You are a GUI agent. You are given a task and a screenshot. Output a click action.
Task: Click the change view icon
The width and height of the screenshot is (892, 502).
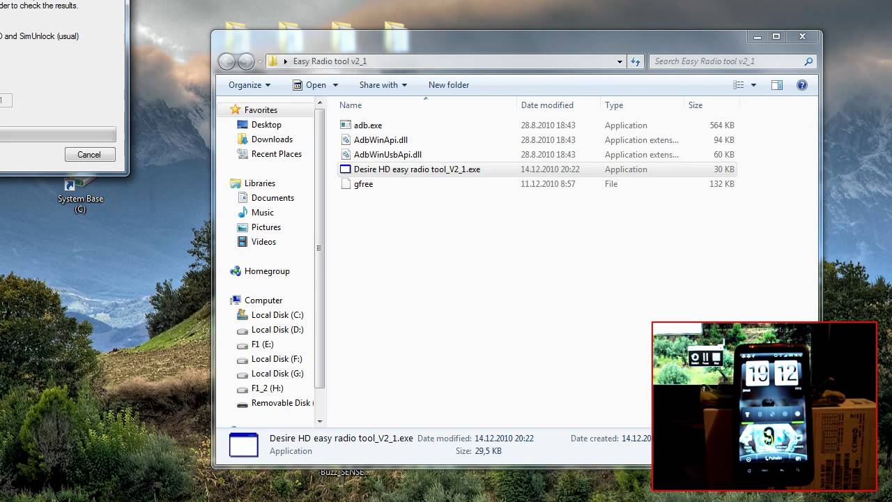[x=739, y=85]
